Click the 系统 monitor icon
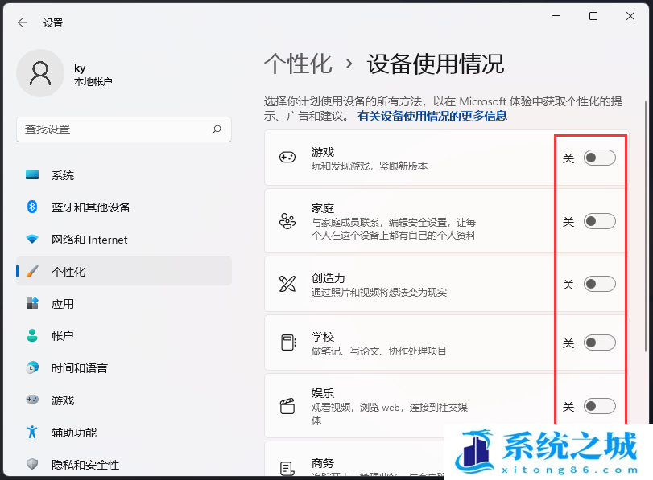The width and height of the screenshot is (653, 480). tap(32, 174)
